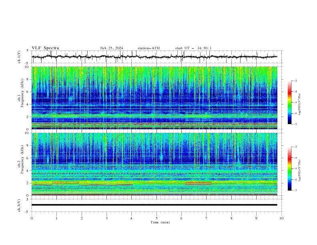Click the ch.2 spectrogram panel

[154, 164]
